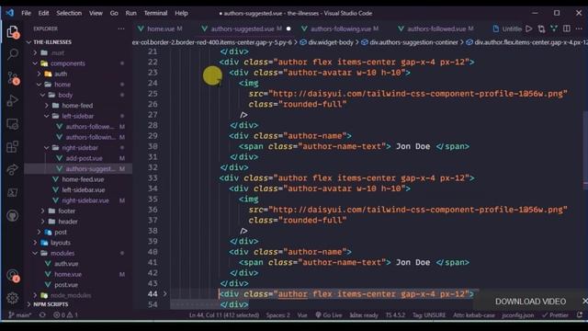Open left-sidebar.vue file

[84, 190]
